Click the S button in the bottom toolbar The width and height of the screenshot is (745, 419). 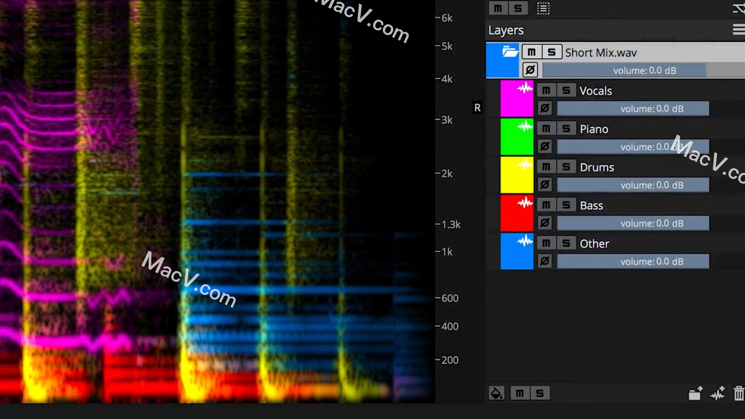(539, 393)
